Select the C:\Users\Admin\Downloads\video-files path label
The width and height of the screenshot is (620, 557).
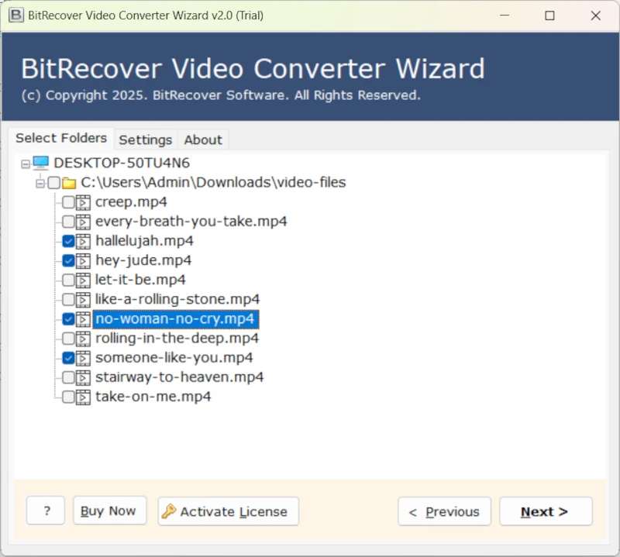[x=213, y=182]
